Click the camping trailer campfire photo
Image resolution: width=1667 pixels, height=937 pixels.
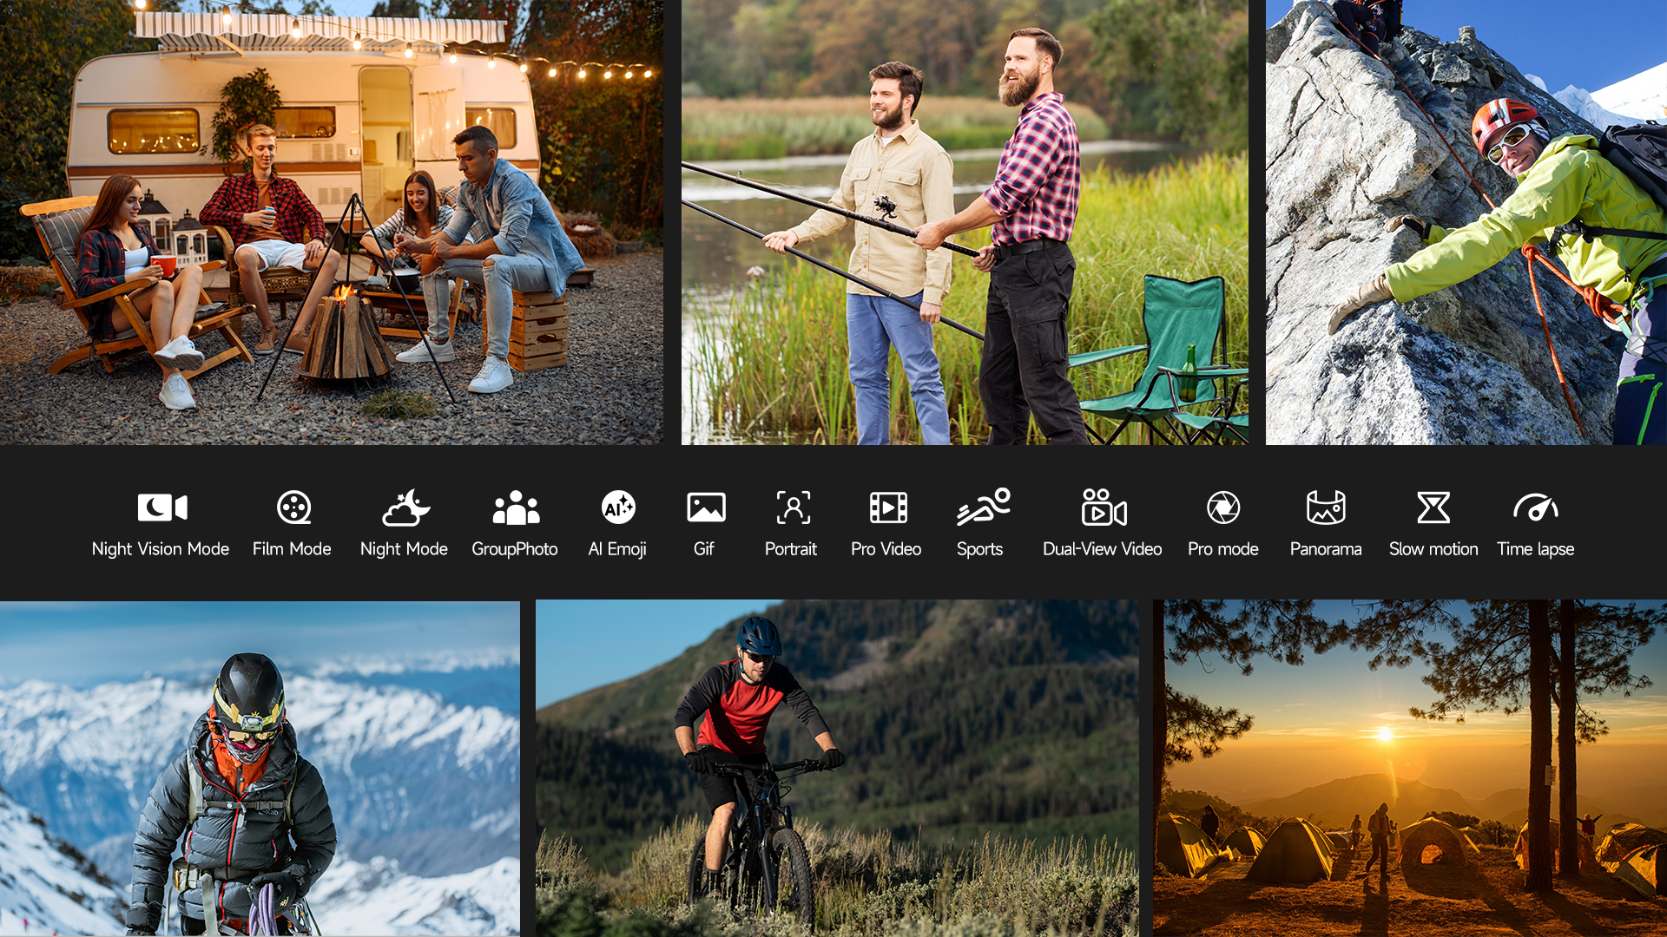click(x=331, y=222)
